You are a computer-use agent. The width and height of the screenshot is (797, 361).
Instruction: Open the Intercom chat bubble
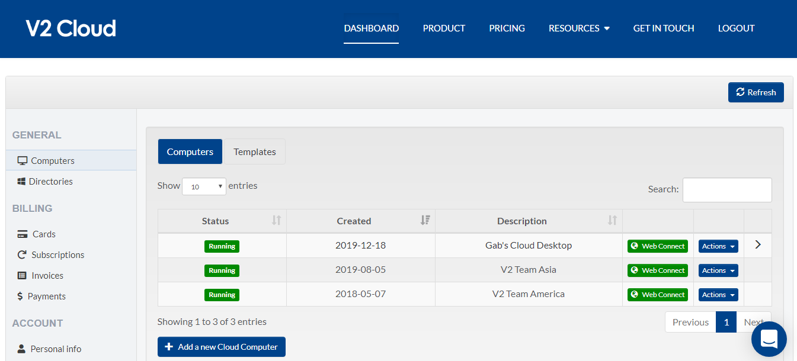tap(769, 339)
